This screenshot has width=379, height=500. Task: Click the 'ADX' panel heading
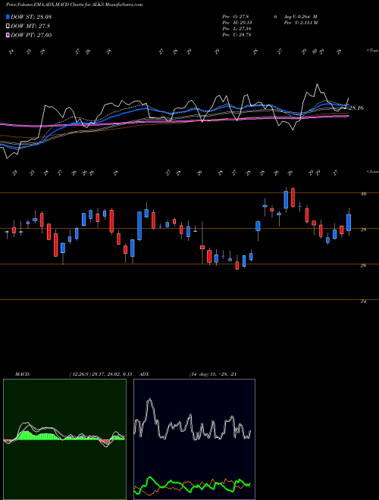144,374
